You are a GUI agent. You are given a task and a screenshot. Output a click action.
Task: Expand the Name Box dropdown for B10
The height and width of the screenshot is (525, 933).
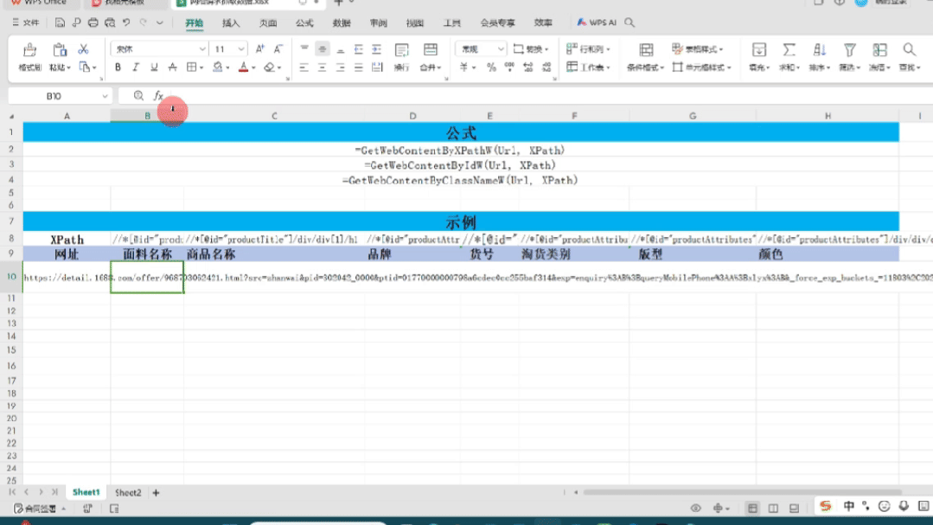105,96
